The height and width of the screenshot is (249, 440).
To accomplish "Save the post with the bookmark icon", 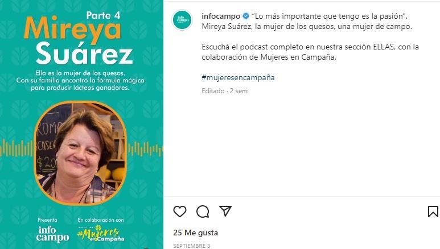I will pyautogui.click(x=433, y=211).
